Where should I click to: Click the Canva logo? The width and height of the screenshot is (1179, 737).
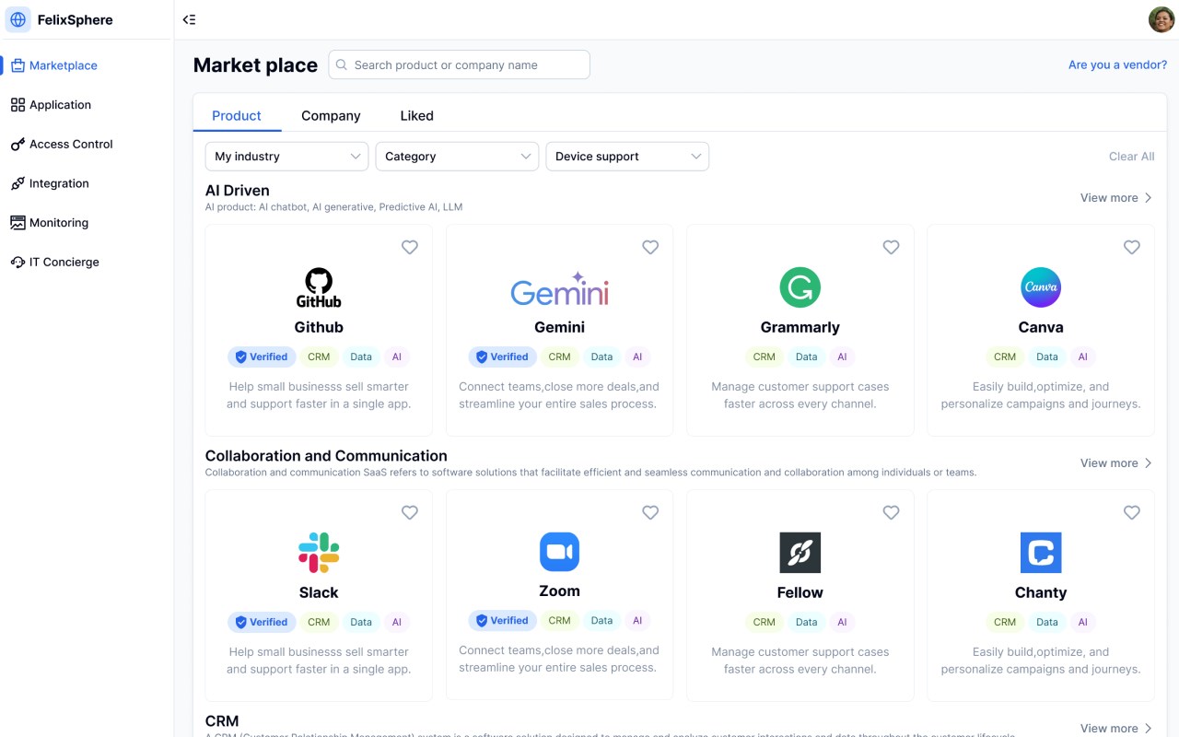1041,287
